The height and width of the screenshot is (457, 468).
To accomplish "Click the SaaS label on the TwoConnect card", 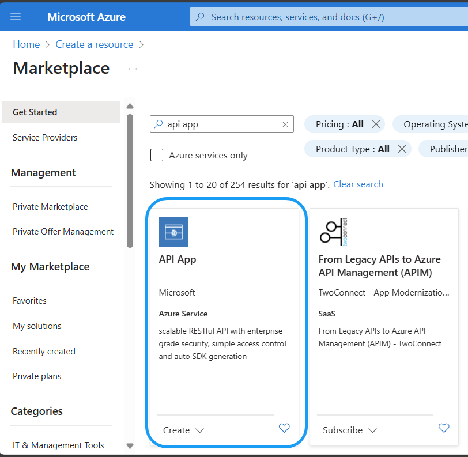I will (x=327, y=314).
